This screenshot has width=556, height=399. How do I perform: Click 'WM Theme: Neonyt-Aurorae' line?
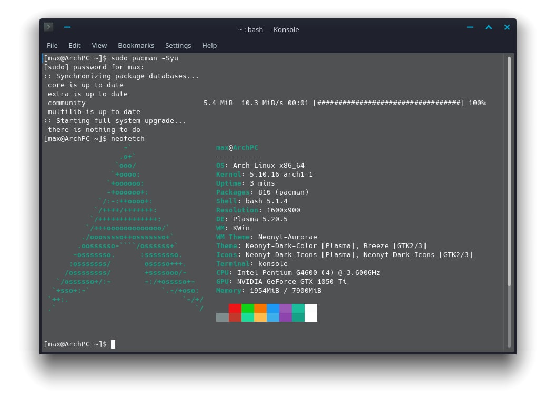(267, 237)
